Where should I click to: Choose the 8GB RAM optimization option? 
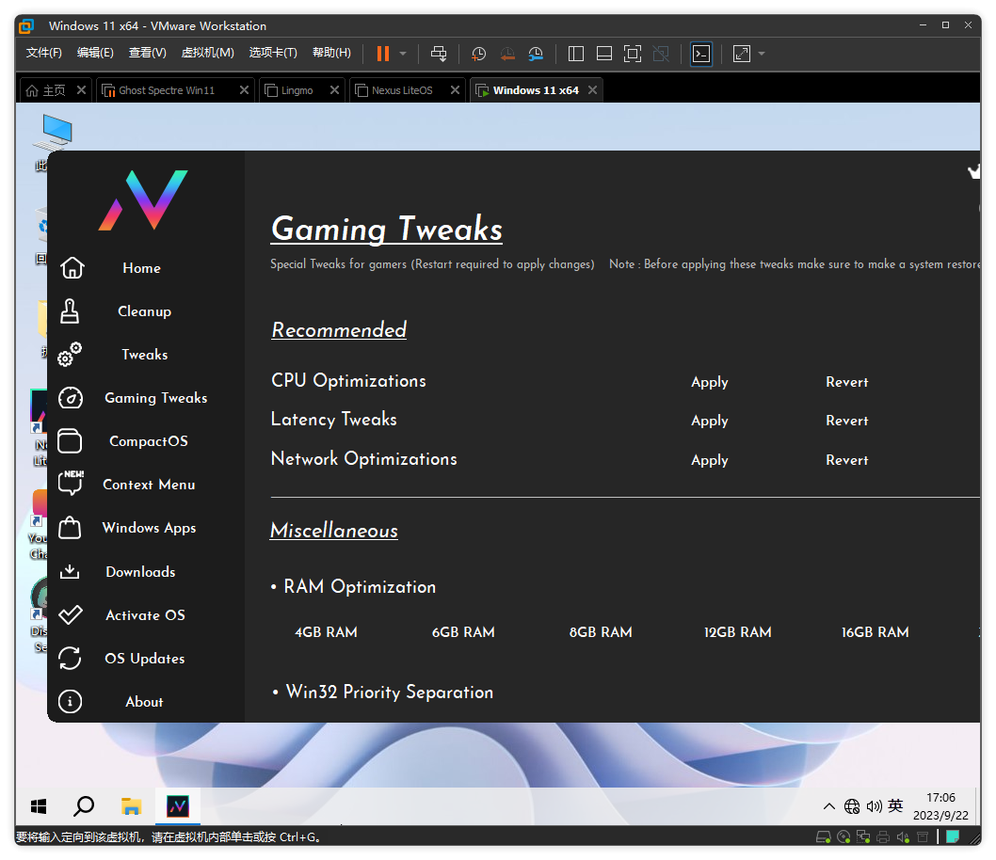click(x=601, y=632)
